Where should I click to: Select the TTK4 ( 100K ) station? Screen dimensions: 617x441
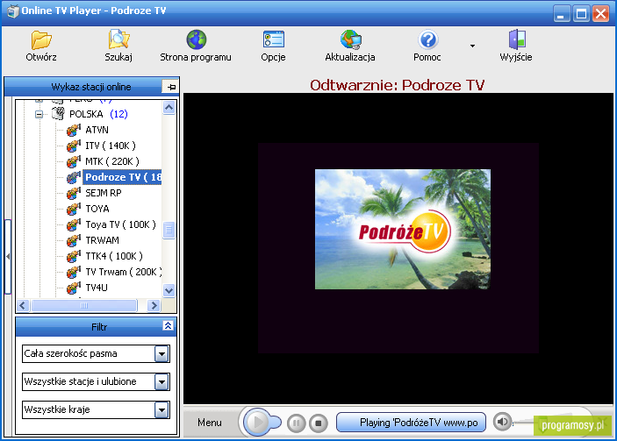coord(114,256)
